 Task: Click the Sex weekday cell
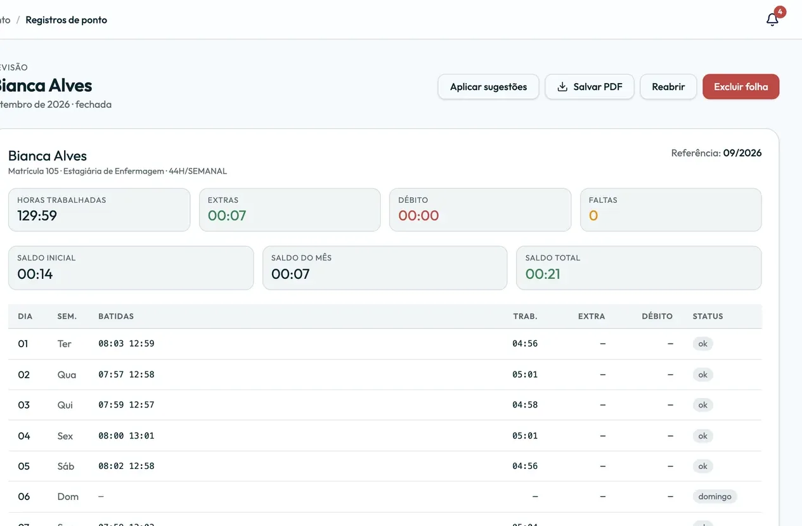pyautogui.click(x=65, y=436)
